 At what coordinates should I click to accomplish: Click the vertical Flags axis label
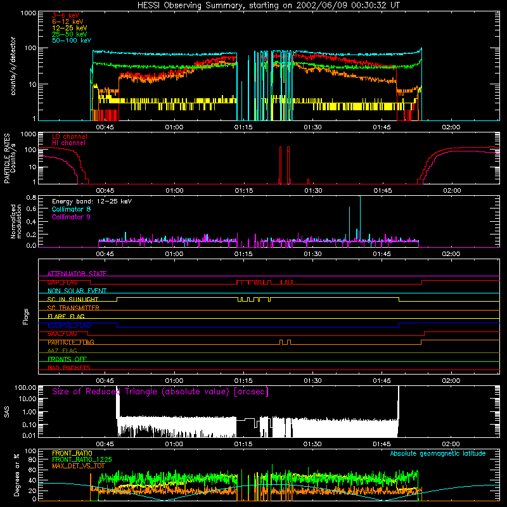pyautogui.click(x=26, y=316)
